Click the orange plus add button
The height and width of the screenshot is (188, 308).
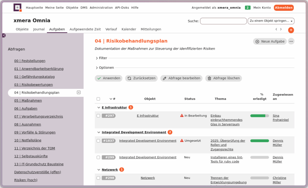[x=291, y=30]
